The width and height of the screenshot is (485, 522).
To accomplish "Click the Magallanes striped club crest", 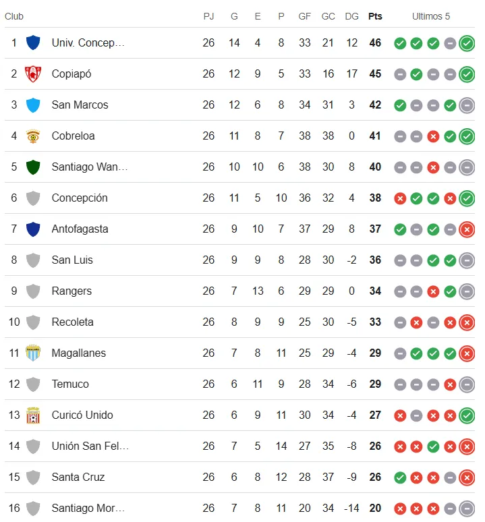I will point(32,353).
